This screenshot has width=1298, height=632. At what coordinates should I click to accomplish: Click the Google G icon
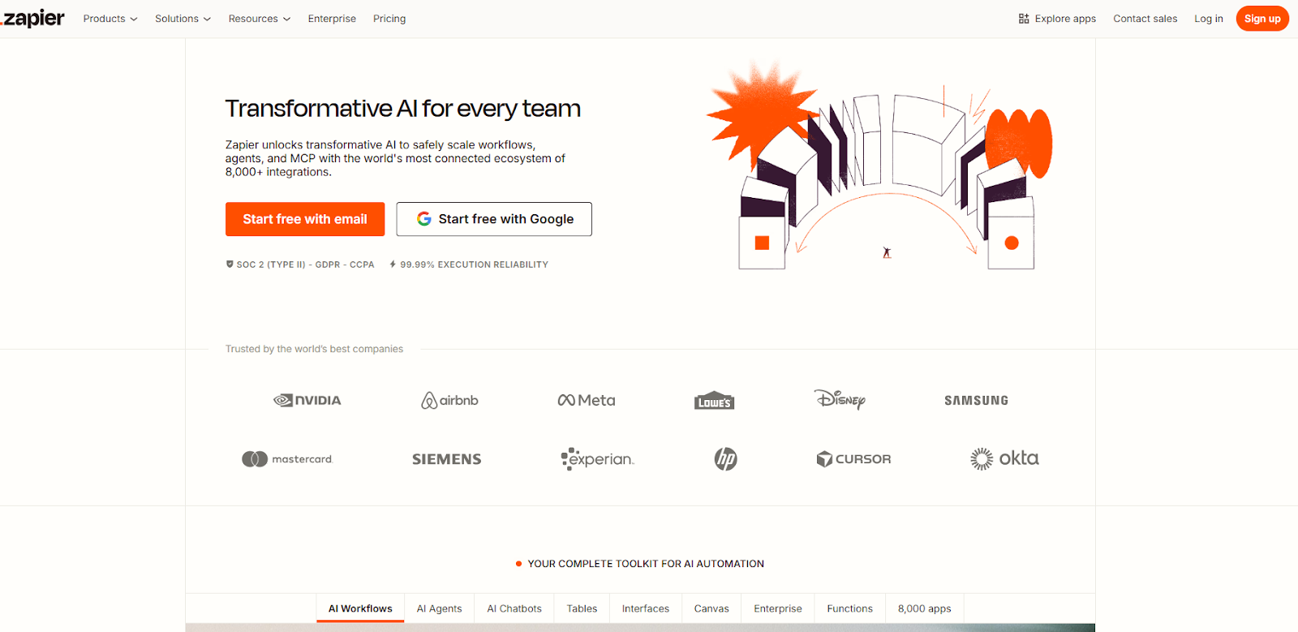(423, 219)
